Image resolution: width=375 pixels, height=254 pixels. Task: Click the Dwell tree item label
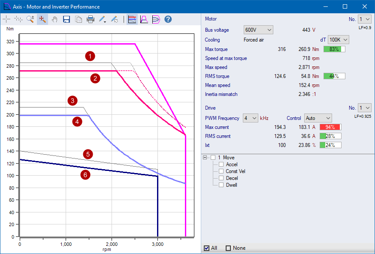pos(232,185)
